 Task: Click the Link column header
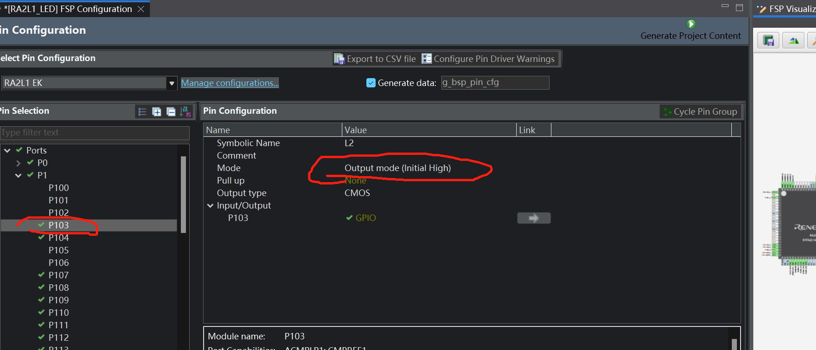point(533,130)
